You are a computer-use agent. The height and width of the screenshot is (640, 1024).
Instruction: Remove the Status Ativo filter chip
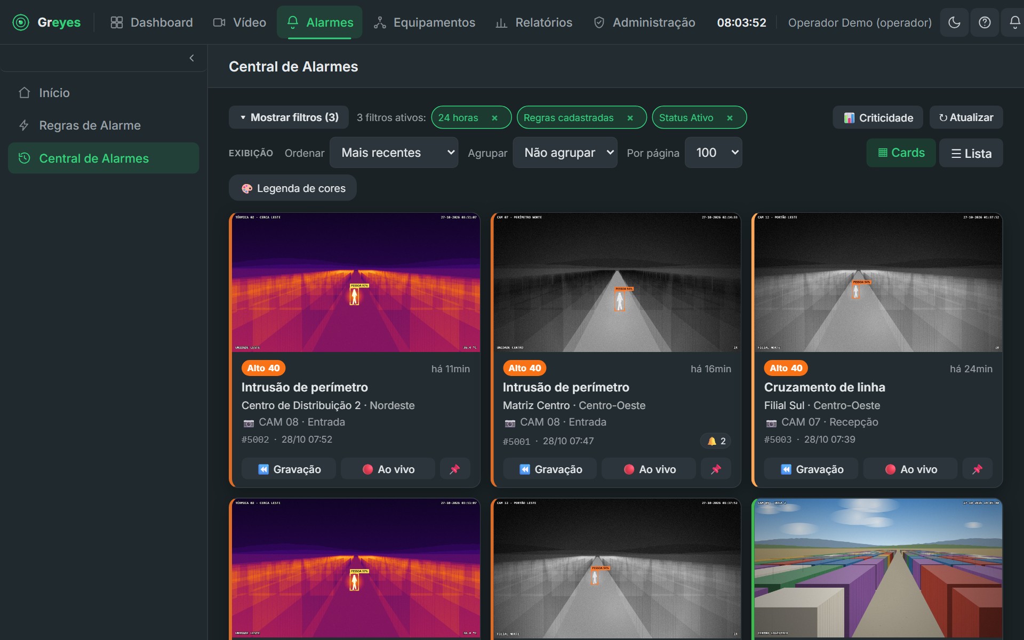(730, 118)
